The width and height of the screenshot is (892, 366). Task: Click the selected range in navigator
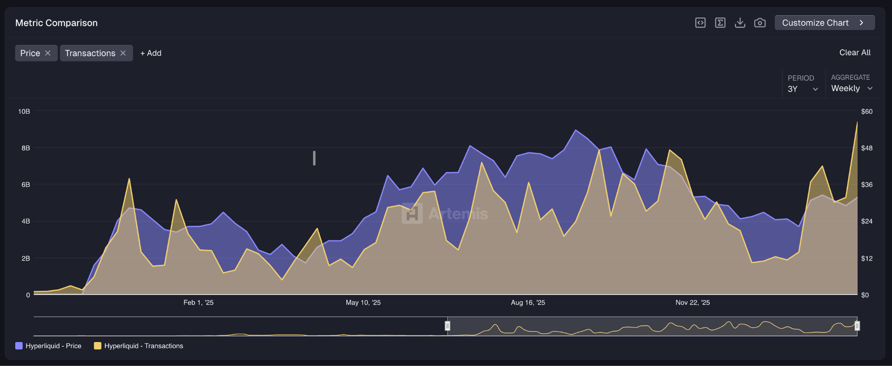click(652, 326)
